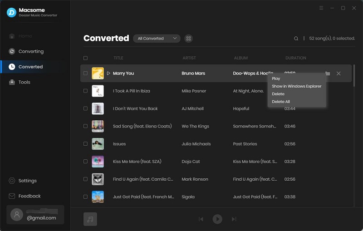Sort by the ALBUM column header
The height and width of the screenshot is (231, 363).
tap(241, 58)
